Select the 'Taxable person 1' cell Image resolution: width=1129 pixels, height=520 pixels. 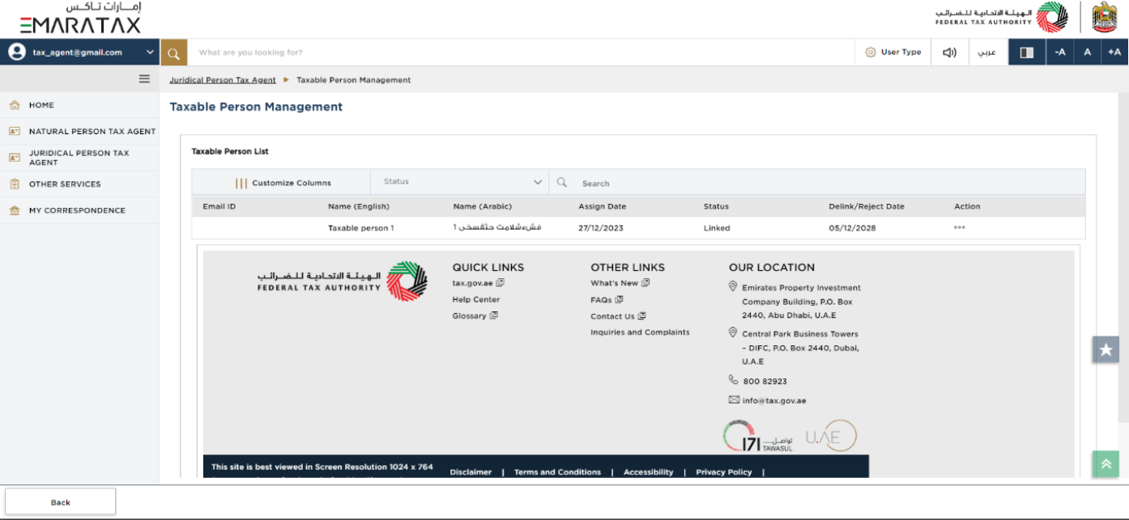361,228
